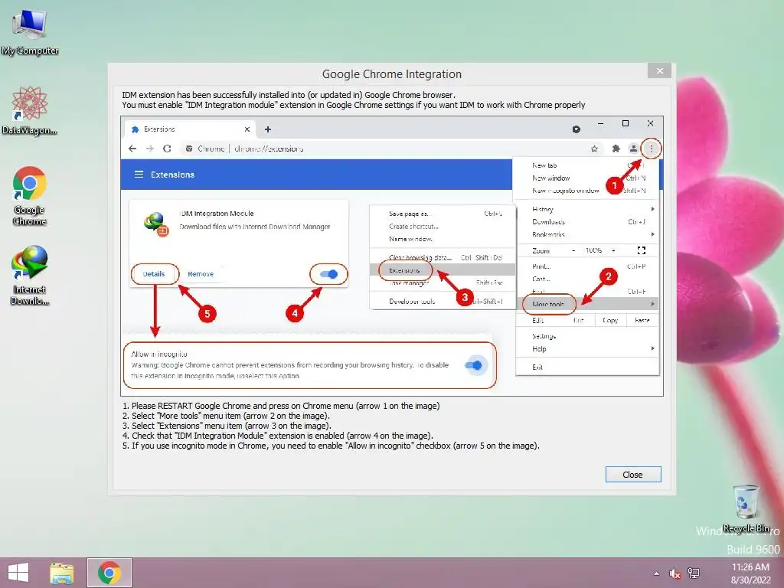Click the new tab plus icon
The width and height of the screenshot is (784, 588).
coord(267,129)
